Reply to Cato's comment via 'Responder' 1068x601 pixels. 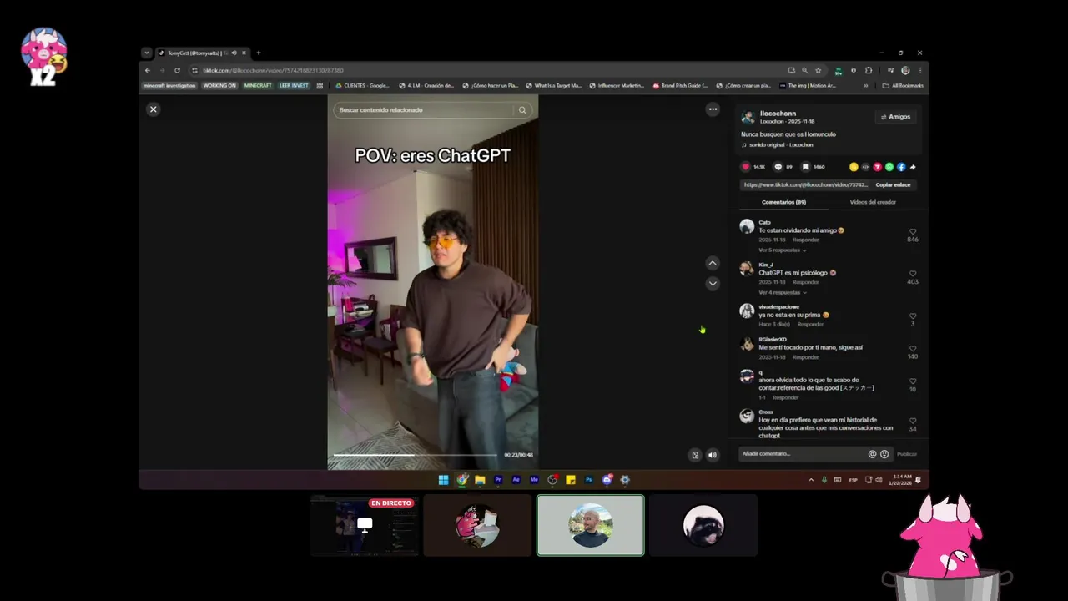pyautogui.click(x=805, y=240)
